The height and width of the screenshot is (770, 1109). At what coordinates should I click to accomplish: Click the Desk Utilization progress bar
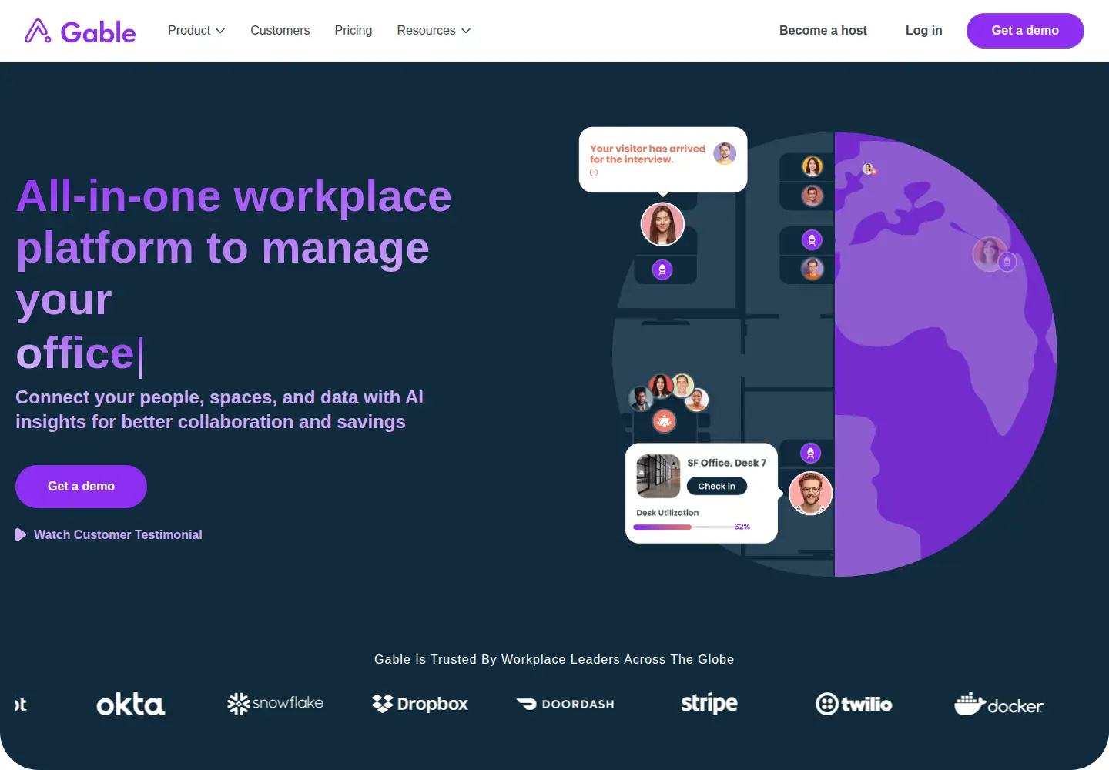coord(682,527)
